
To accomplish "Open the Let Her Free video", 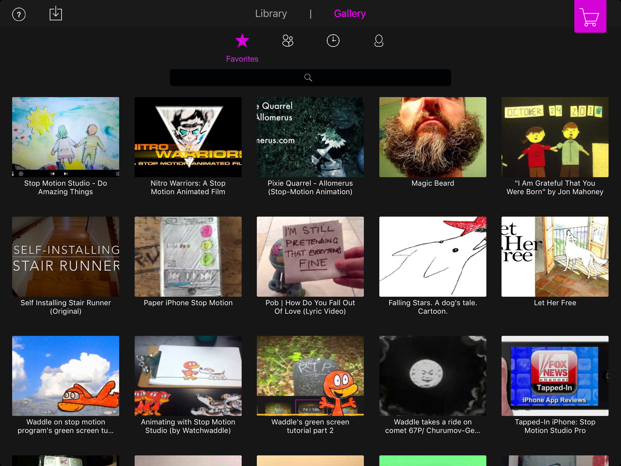I will [x=555, y=256].
